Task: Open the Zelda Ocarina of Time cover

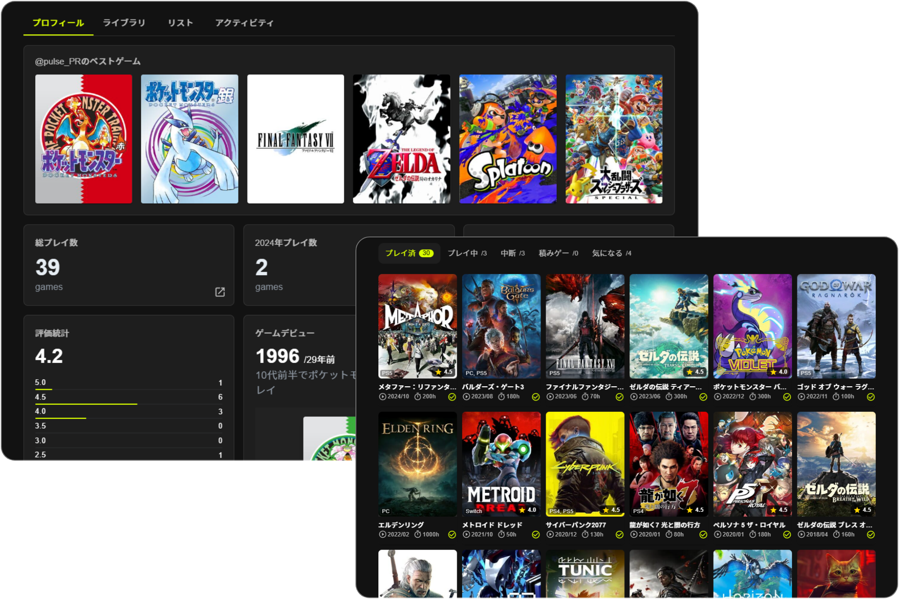Action: [402, 139]
